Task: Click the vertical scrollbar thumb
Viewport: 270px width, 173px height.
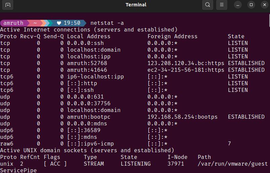Action: pos(269,20)
